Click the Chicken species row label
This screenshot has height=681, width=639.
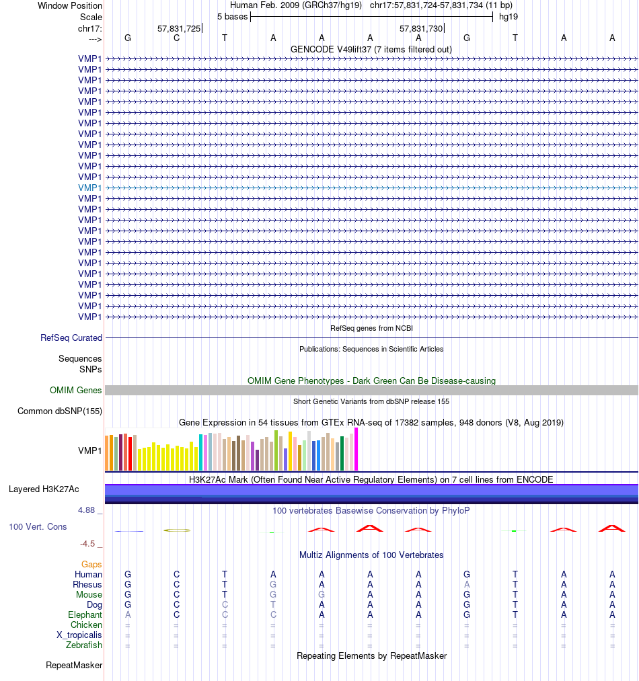pos(87,625)
